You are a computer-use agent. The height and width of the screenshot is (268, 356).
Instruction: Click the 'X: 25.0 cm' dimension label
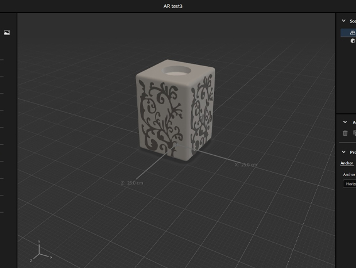pyautogui.click(x=246, y=164)
